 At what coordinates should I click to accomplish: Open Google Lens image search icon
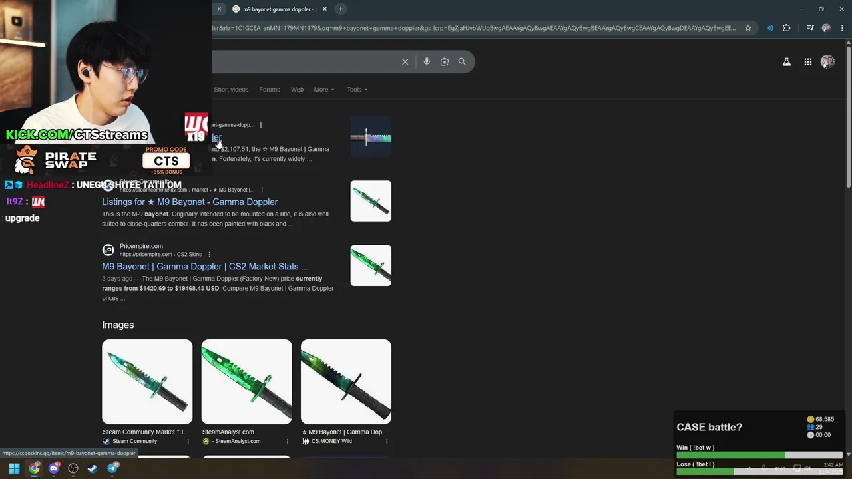(444, 61)
